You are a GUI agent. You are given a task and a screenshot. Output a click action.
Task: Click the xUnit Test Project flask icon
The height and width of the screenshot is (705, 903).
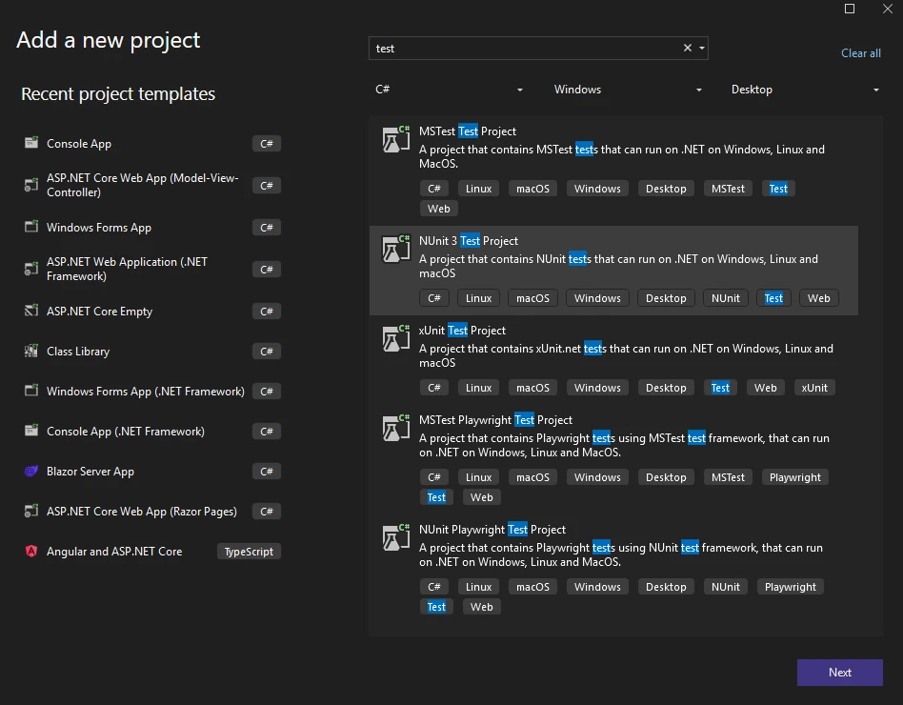tap(396, 338)
